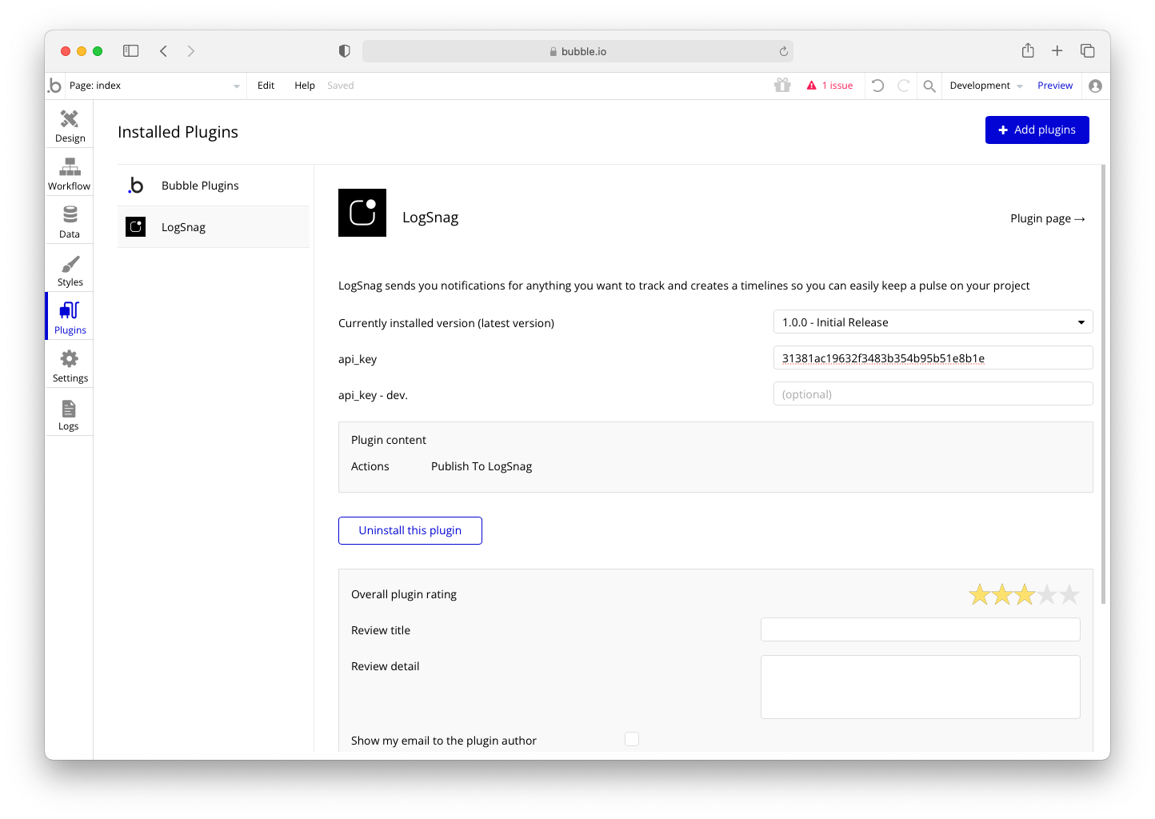Open a new tab with plus icon
Viewport: 1155px width, 819px height.
tap(1057, 51)
